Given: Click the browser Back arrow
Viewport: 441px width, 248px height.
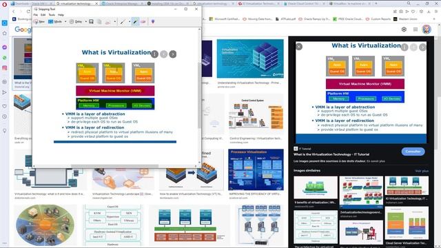Looking at the screenshot, I should [x=14, y=12].
